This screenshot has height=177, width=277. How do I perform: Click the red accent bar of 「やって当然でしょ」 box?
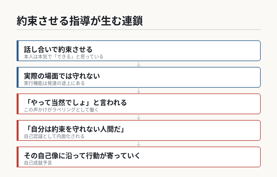pos(17,104)
